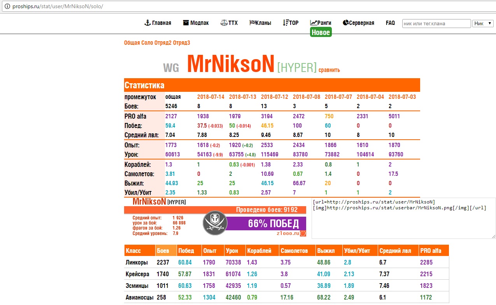The image size is (496, 305).
Task: Click the pie chart icon next to Серверная
Action: point(345,23)
